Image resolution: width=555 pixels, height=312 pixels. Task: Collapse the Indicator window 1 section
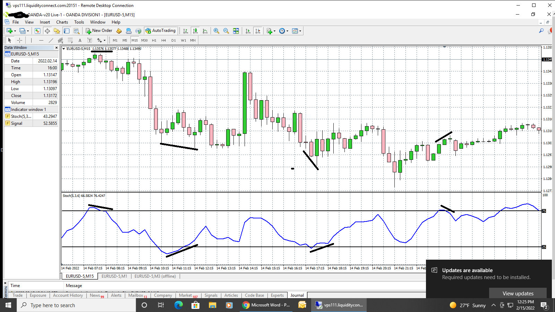[8, 109]
